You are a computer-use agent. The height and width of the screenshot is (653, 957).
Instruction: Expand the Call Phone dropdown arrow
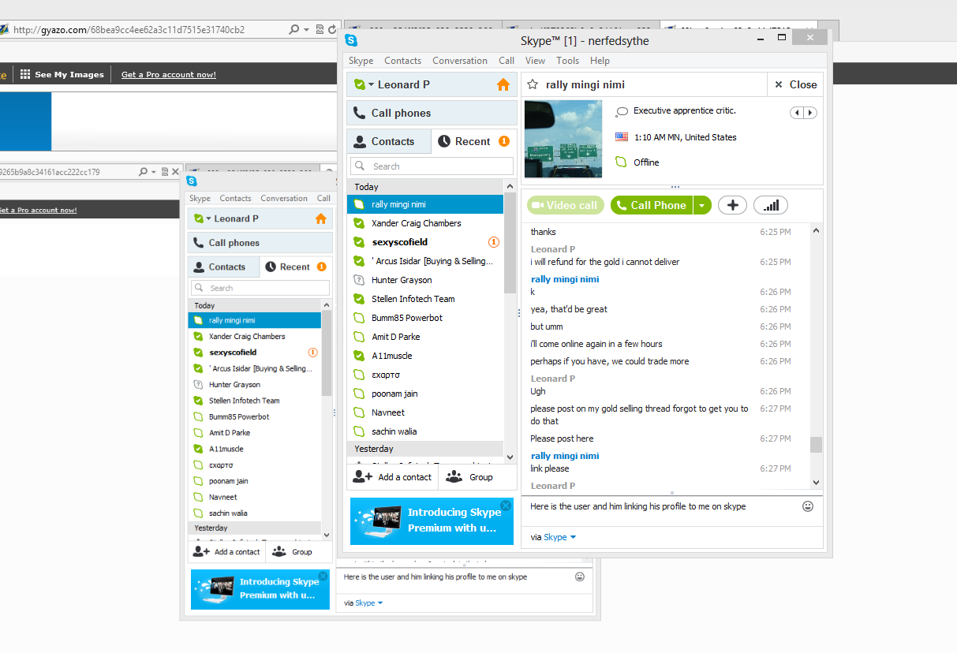(x=702, y=205)
